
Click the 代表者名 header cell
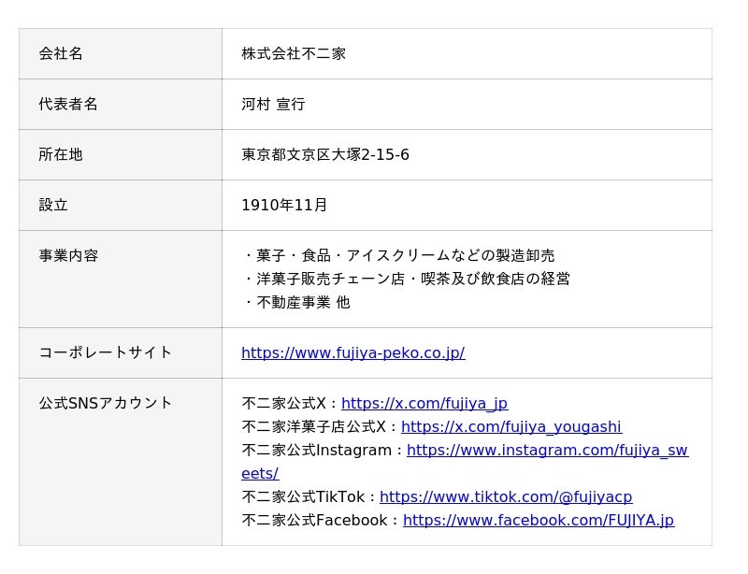click(121, 105)
